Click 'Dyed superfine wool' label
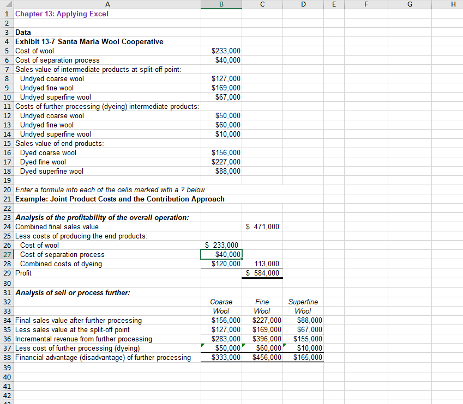This screenshot has height=404, width=463. pos(52,172)
